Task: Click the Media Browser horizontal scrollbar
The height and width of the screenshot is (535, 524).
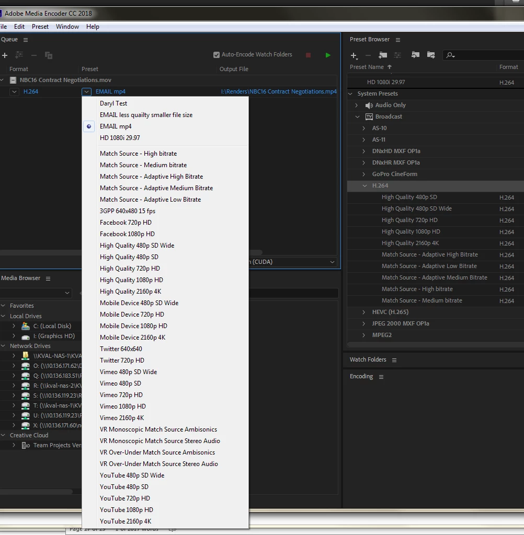Action: pos(36,492)
